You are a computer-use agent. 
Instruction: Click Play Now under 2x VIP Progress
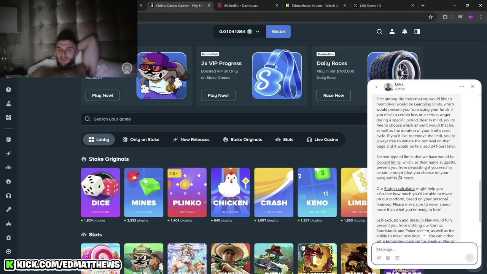[x=218, y=96]
